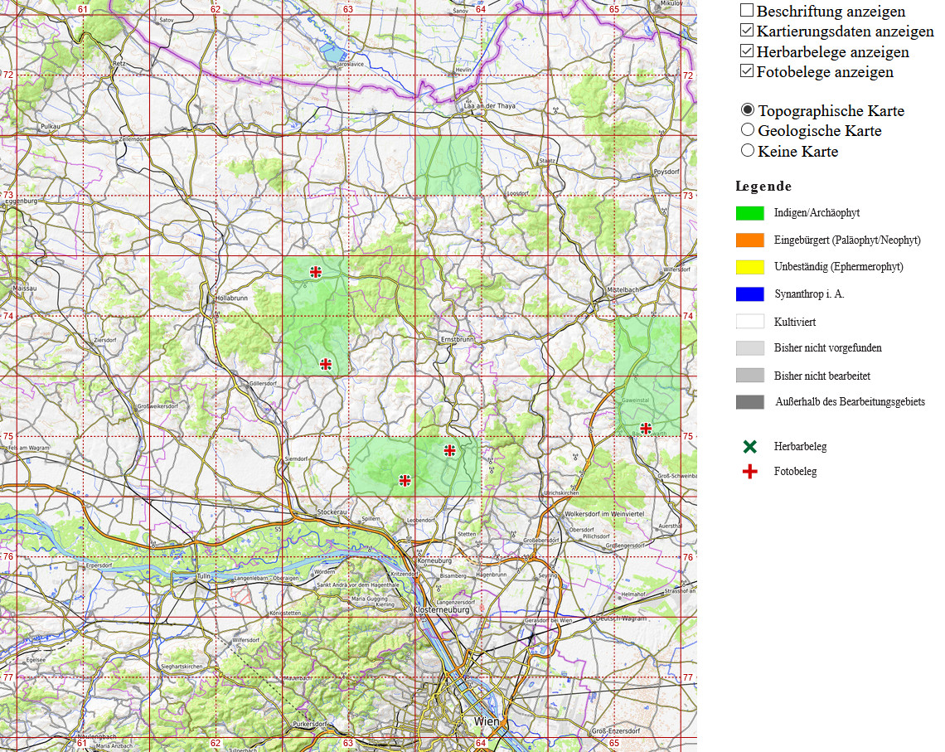This screenshot has width=945, height=752.
Task: Disable Fotobelege anzeigen checkbox
Action: click(x=747, y=71)
